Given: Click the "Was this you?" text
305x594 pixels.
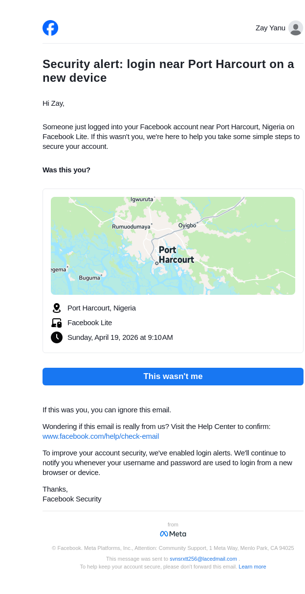Looking at the screenshot, I should click(66, 170).
